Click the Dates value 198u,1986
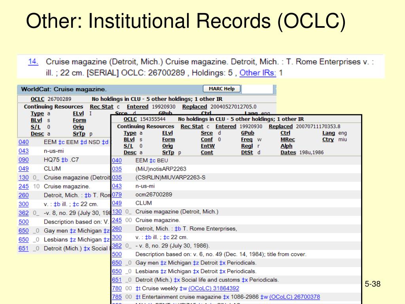405x304 pixels. (311, 152)
